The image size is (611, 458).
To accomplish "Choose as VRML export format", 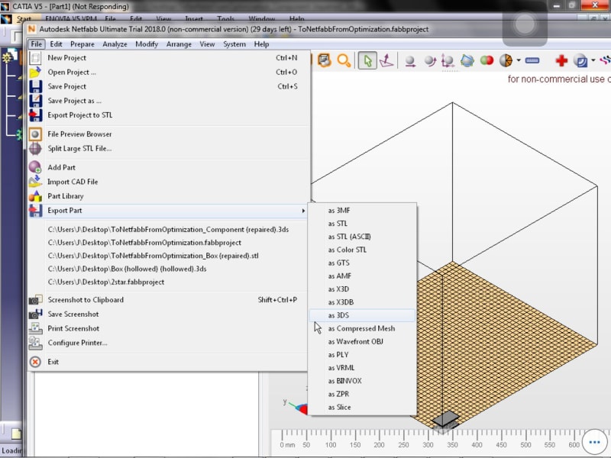I will pyautogui.click(x=362, y=368).
